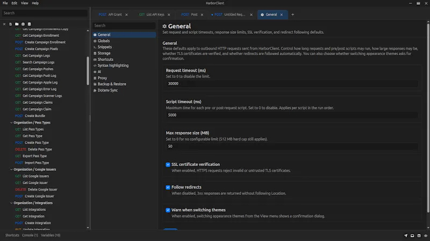Open Variables (10) in the status bar
The height and width of the screenshot is (241, 430).
51,235
